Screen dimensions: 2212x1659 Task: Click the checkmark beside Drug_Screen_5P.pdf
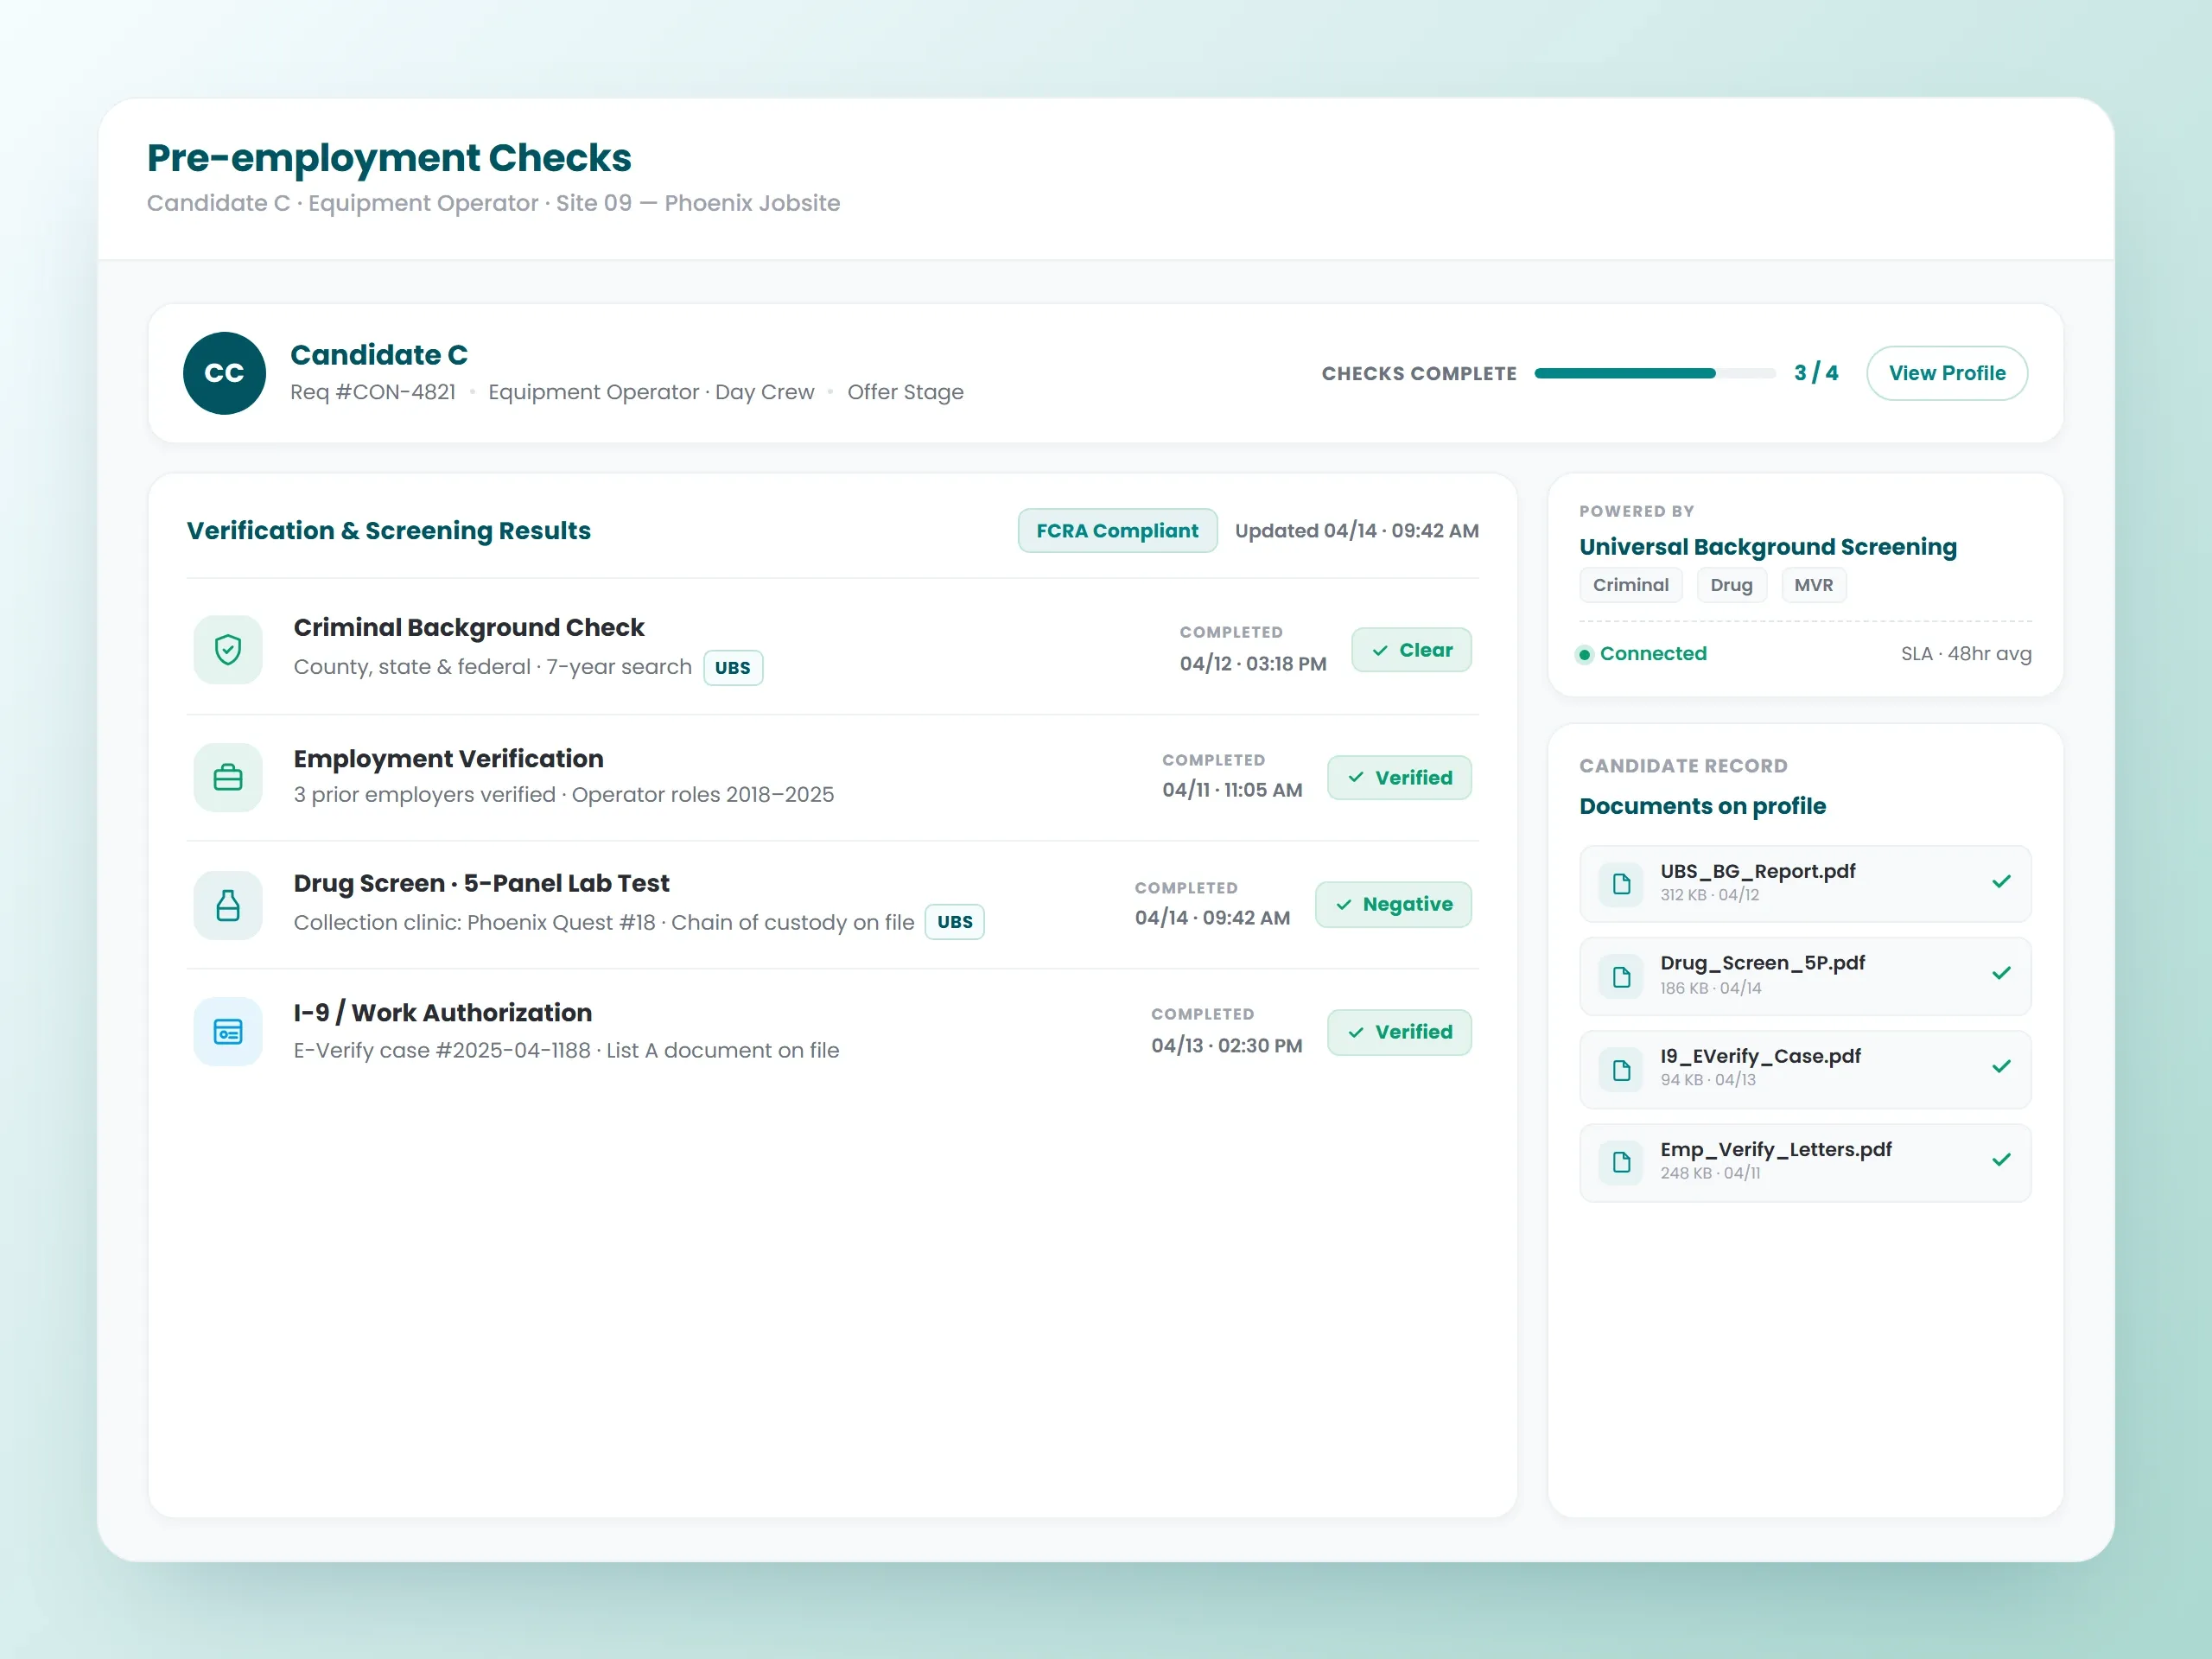point(2001,974)
